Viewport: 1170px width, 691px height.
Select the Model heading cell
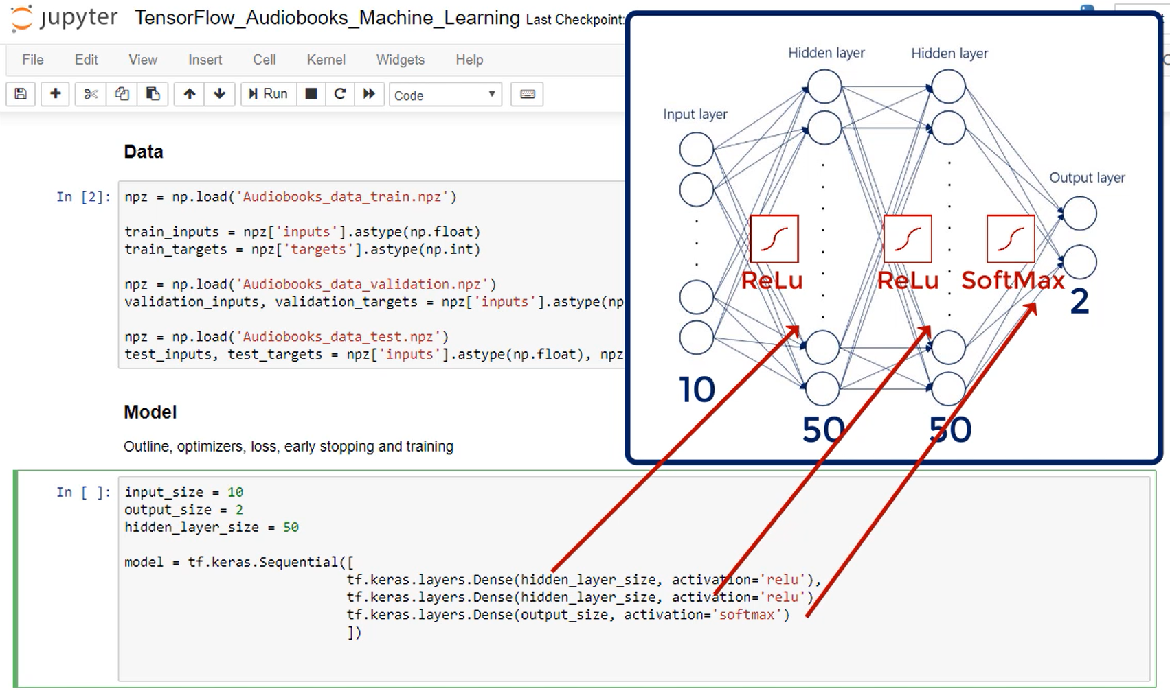[150, 412]
